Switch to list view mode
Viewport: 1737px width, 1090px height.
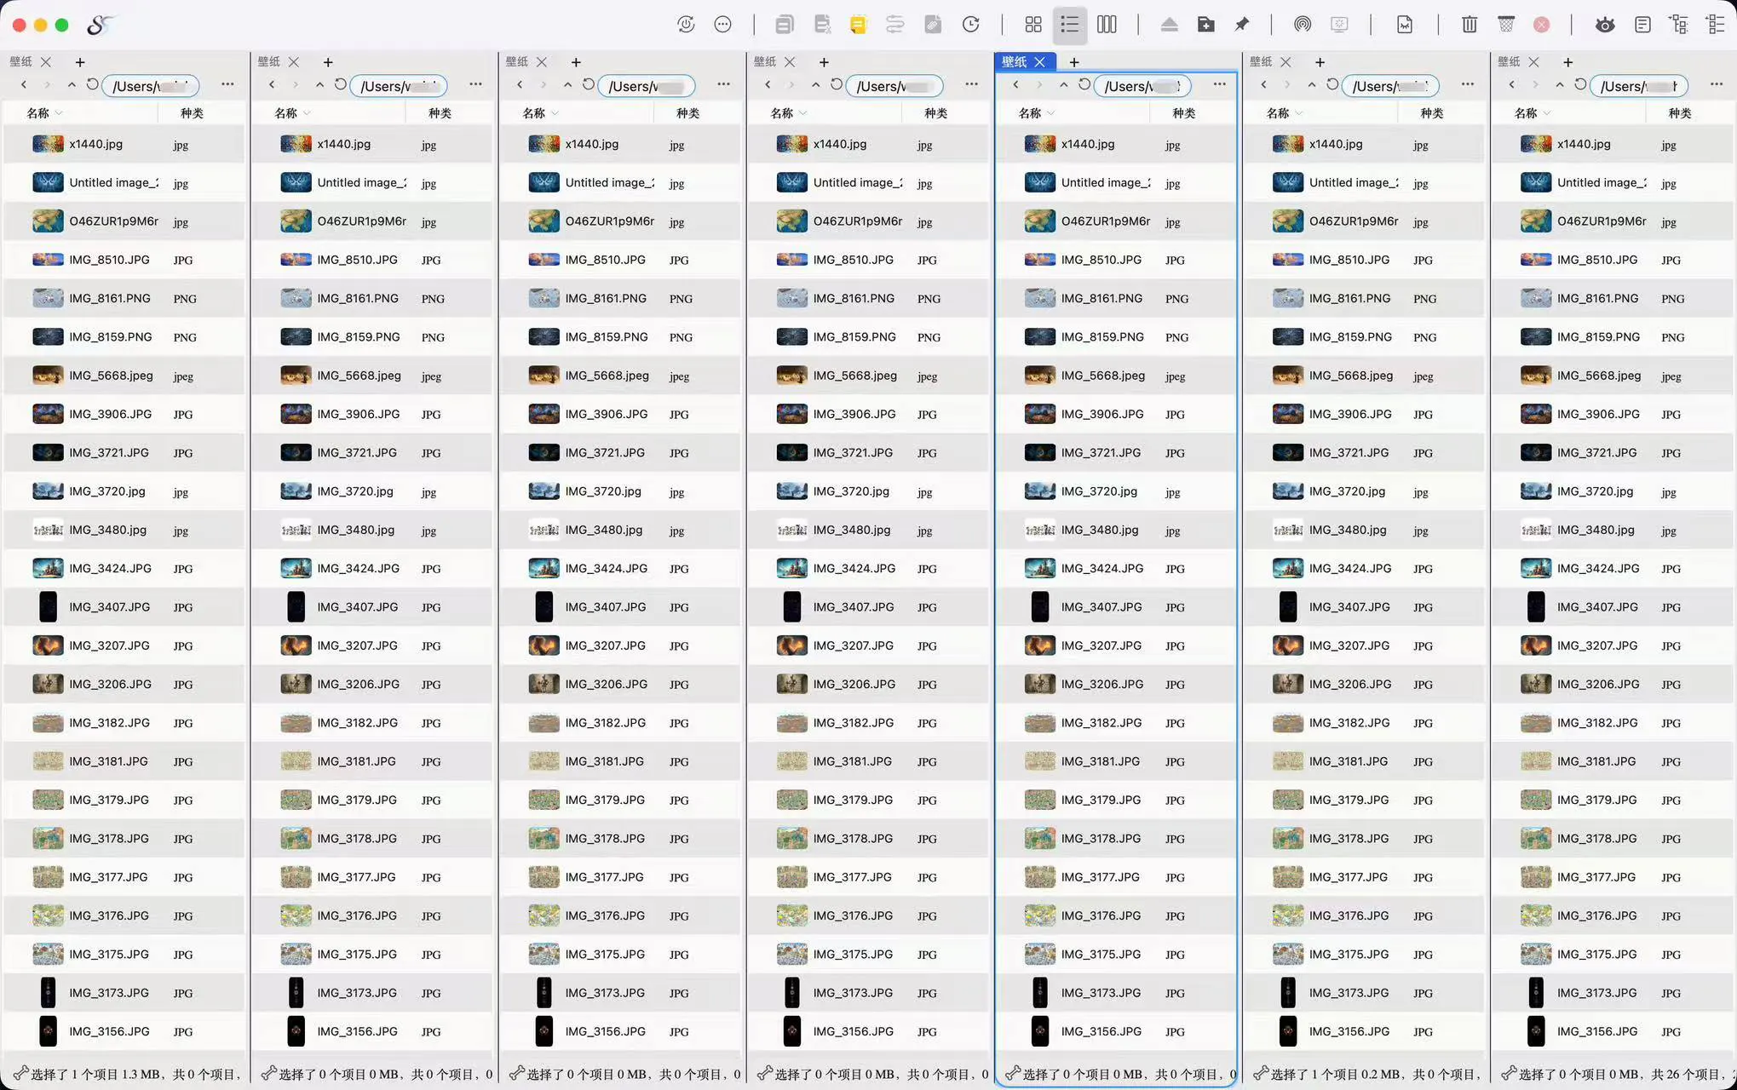(1069, 25)
